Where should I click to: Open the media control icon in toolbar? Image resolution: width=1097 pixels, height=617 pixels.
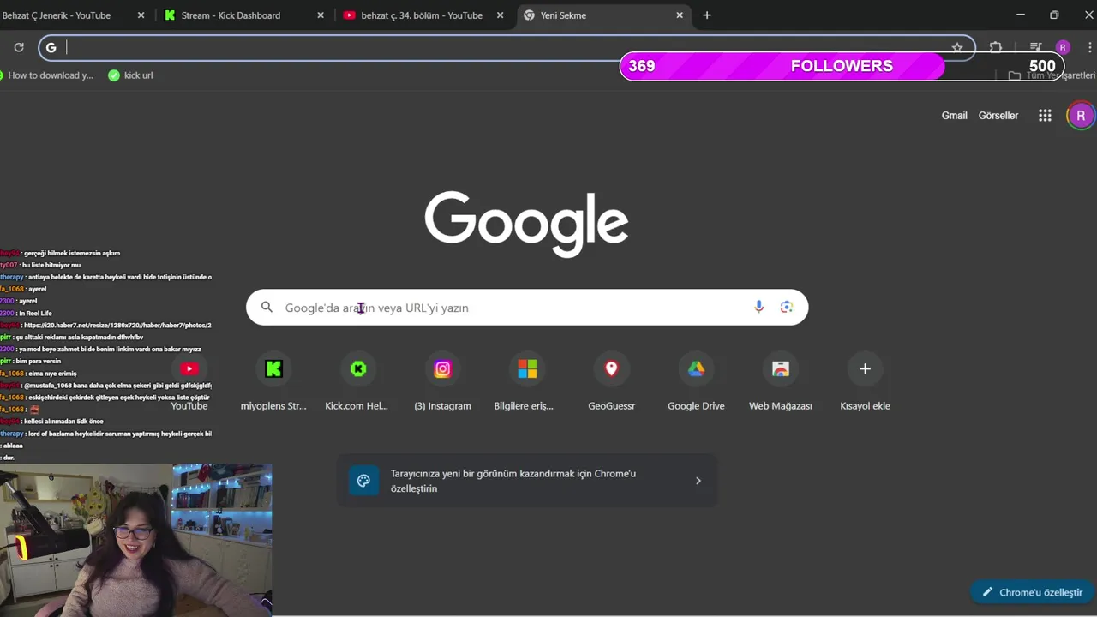pos(1035,47)
